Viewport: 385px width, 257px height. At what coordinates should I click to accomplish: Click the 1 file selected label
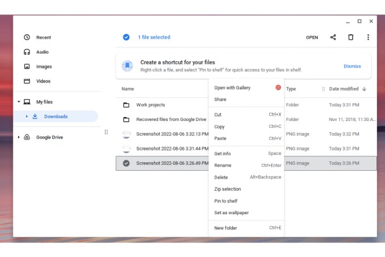click(154, 37)
